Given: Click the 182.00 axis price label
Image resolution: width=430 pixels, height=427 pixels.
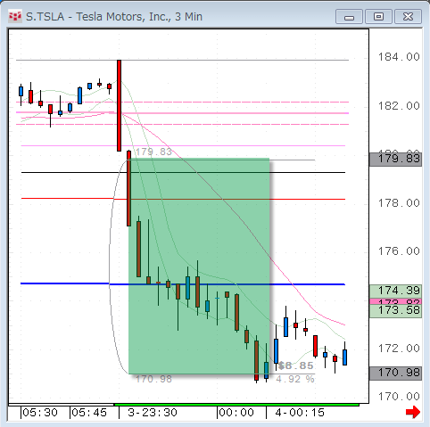Looking at the screenshot, I should coord(399,106).
